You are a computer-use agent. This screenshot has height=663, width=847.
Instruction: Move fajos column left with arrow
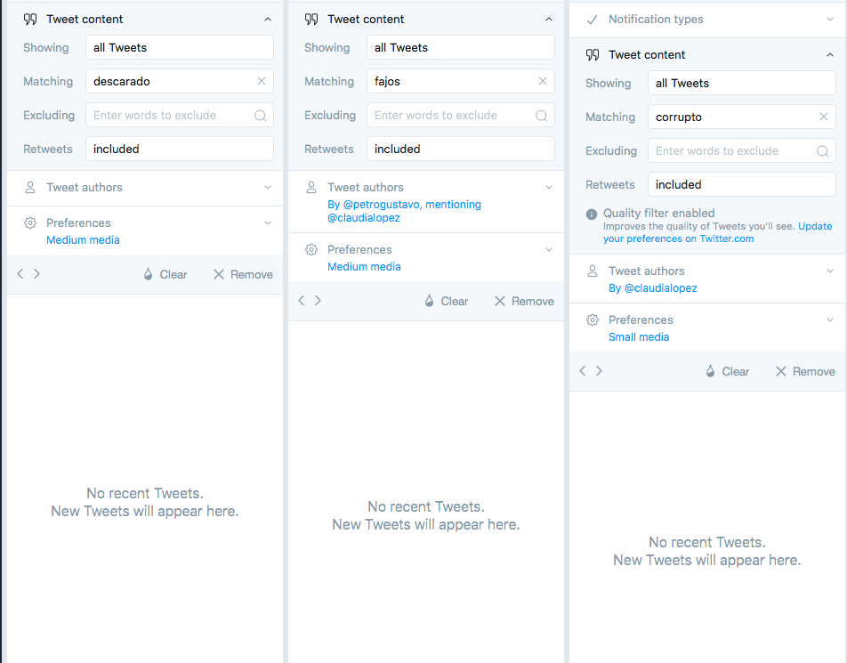pos(302,301)
